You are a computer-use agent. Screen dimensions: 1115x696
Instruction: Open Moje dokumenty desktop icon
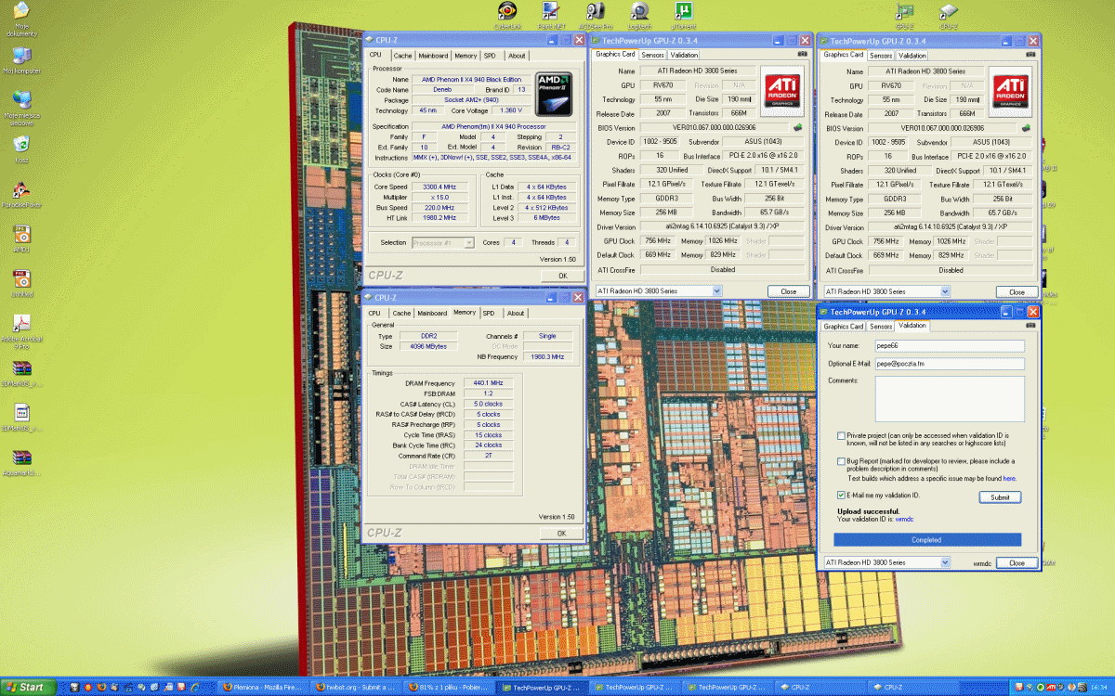21,18
